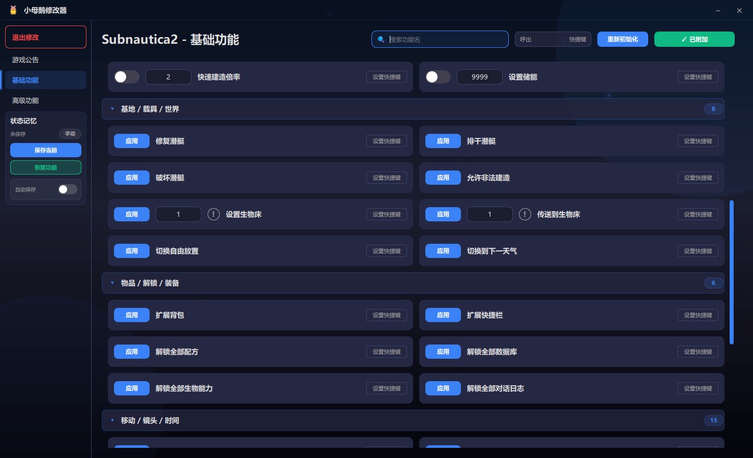Apply 解锁全部数据库
This screenshot has height=458, width=753.
443,352
